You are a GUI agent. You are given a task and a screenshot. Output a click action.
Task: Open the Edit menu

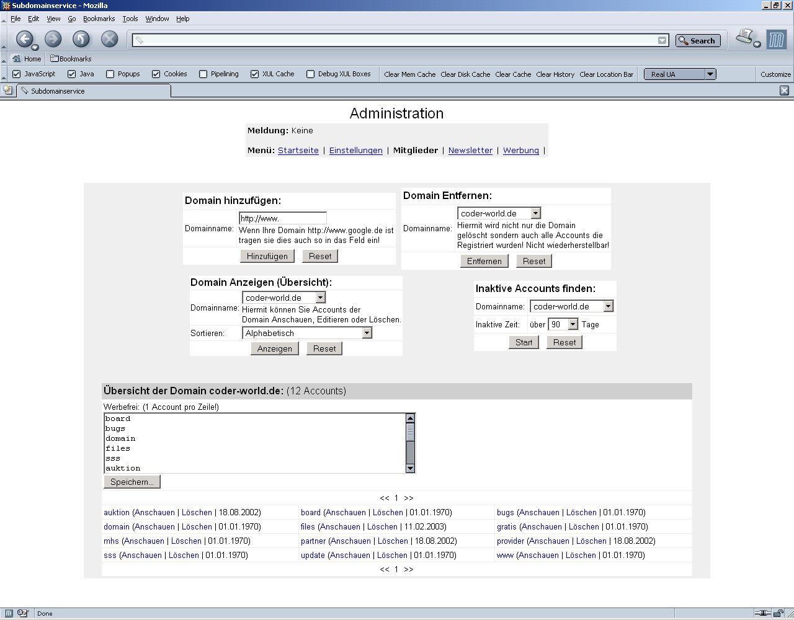(x=33, y=19)
